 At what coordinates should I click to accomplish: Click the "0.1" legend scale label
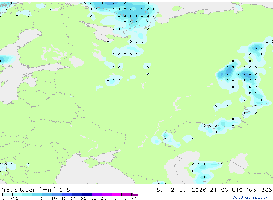(5, 198)
